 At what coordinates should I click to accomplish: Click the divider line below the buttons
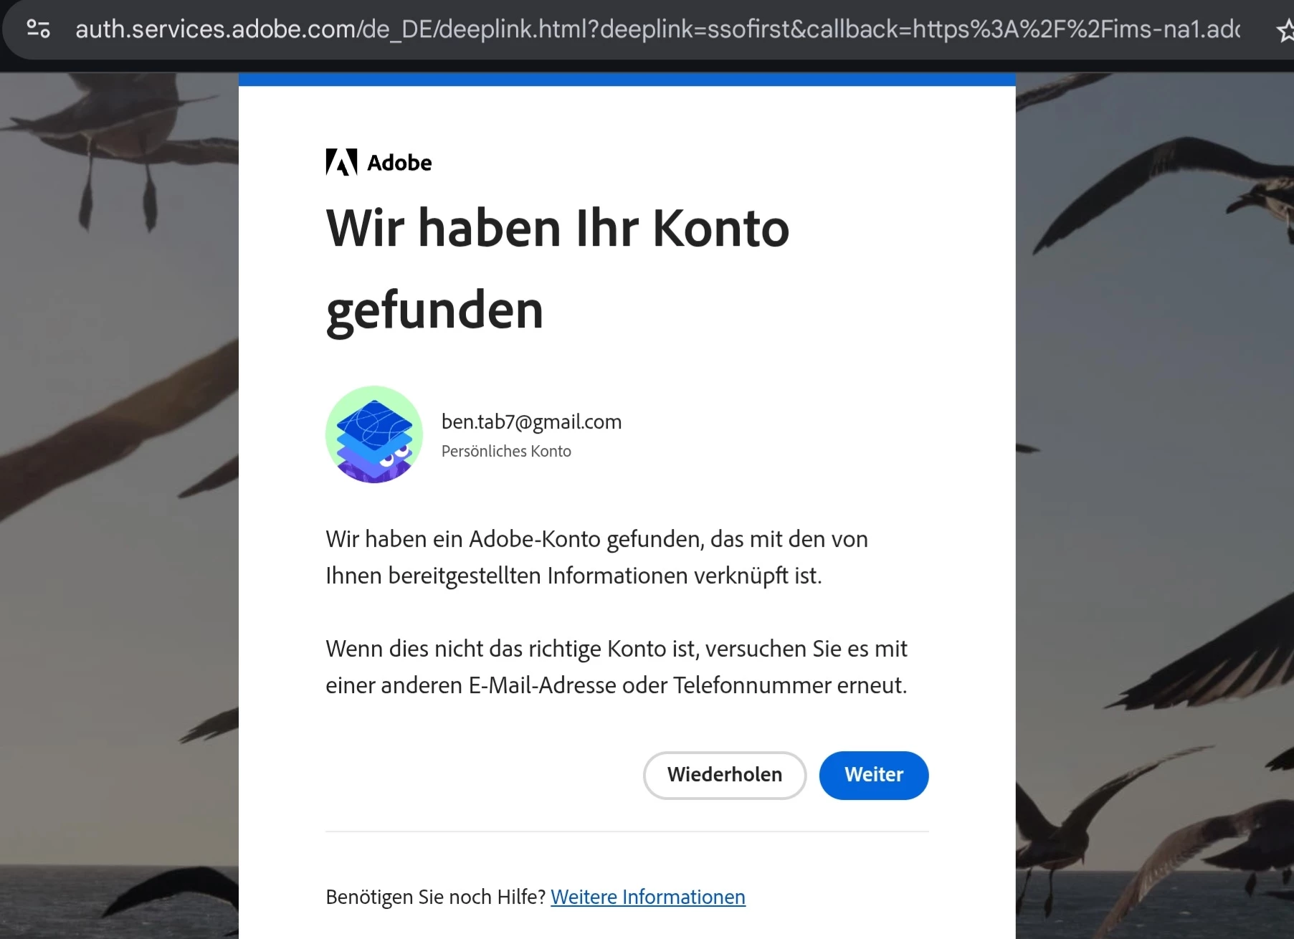(627, 831)
